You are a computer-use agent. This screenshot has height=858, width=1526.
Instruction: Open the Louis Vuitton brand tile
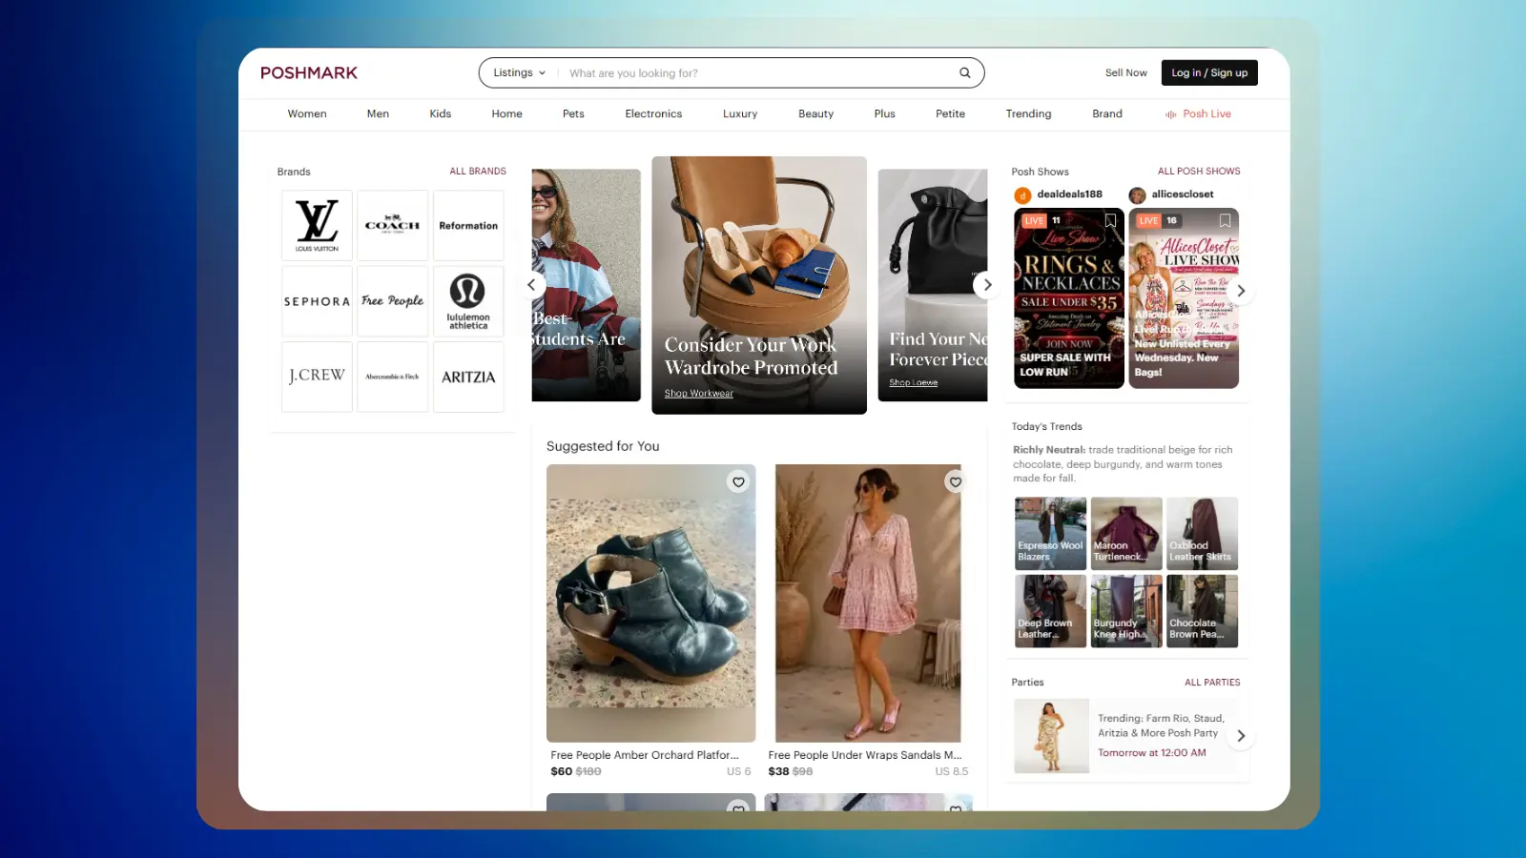click(317, 225)
